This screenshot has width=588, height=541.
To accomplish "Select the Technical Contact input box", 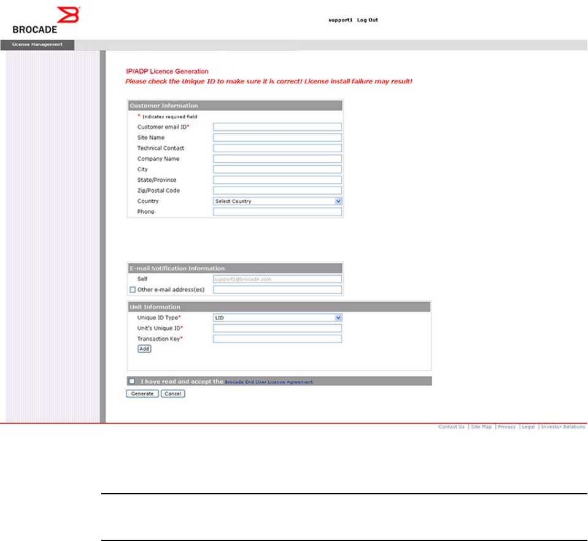I will click(277, 148).
